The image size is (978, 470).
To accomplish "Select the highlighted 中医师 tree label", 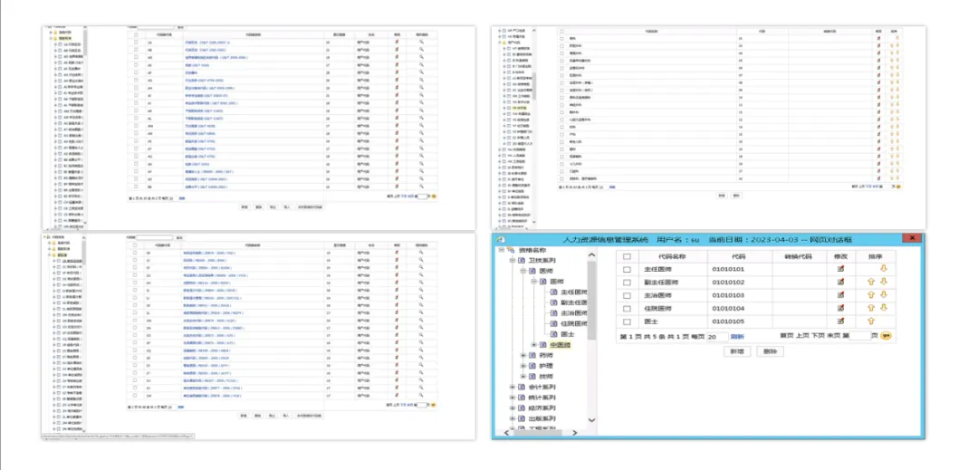I will click(561, 345).
